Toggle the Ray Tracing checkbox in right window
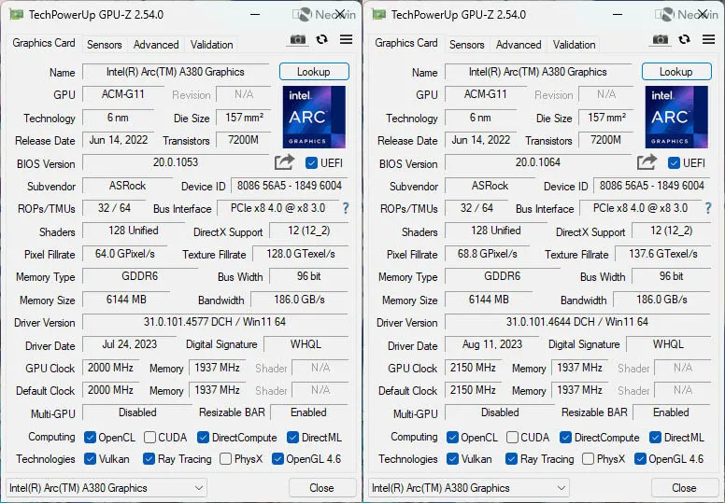725x503 pixels. tap(511, 458)
